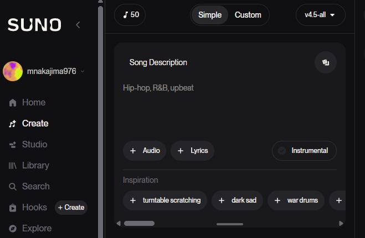Click the Explore compass icon
Viewport: 365px width, 238px height.
point(12,229)
